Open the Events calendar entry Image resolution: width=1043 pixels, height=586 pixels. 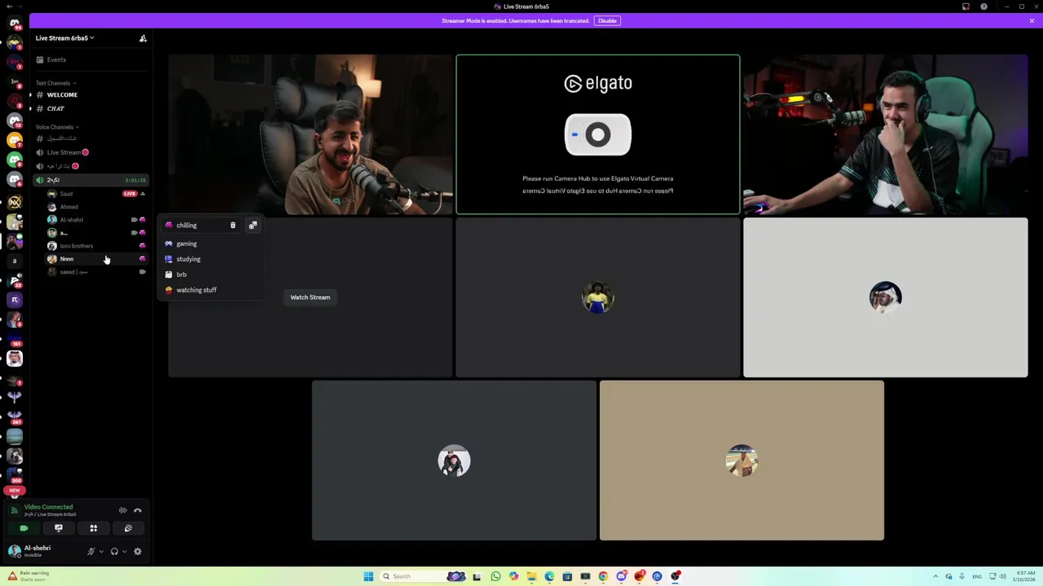coord(90,59)
